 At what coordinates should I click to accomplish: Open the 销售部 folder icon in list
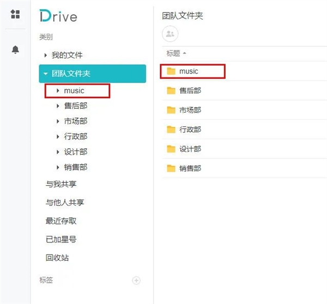pyautogui.click(x=171, y=168)
